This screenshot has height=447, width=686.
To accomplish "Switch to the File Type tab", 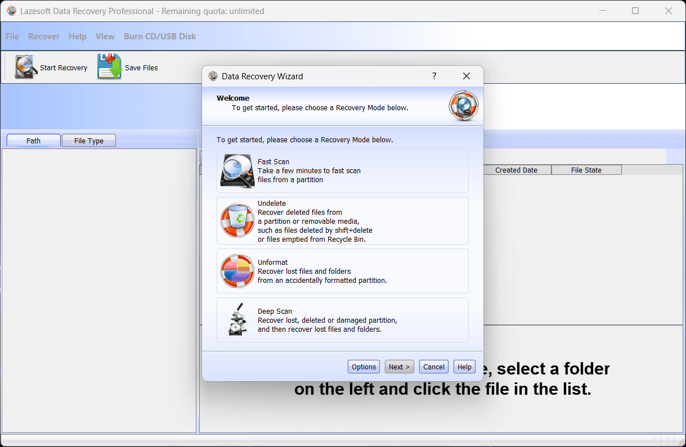I will 89,141.
